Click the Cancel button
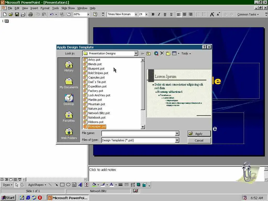The width and height of the screenshot is (268, 201). click(x=199, y=141)
